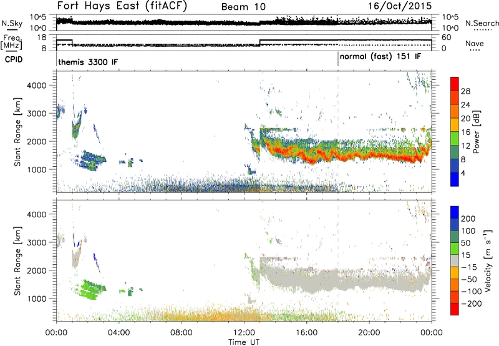This screenshot has height=346, width=499.
Task: Click the 'N.Search' legend label
Action: pos(482,23)
